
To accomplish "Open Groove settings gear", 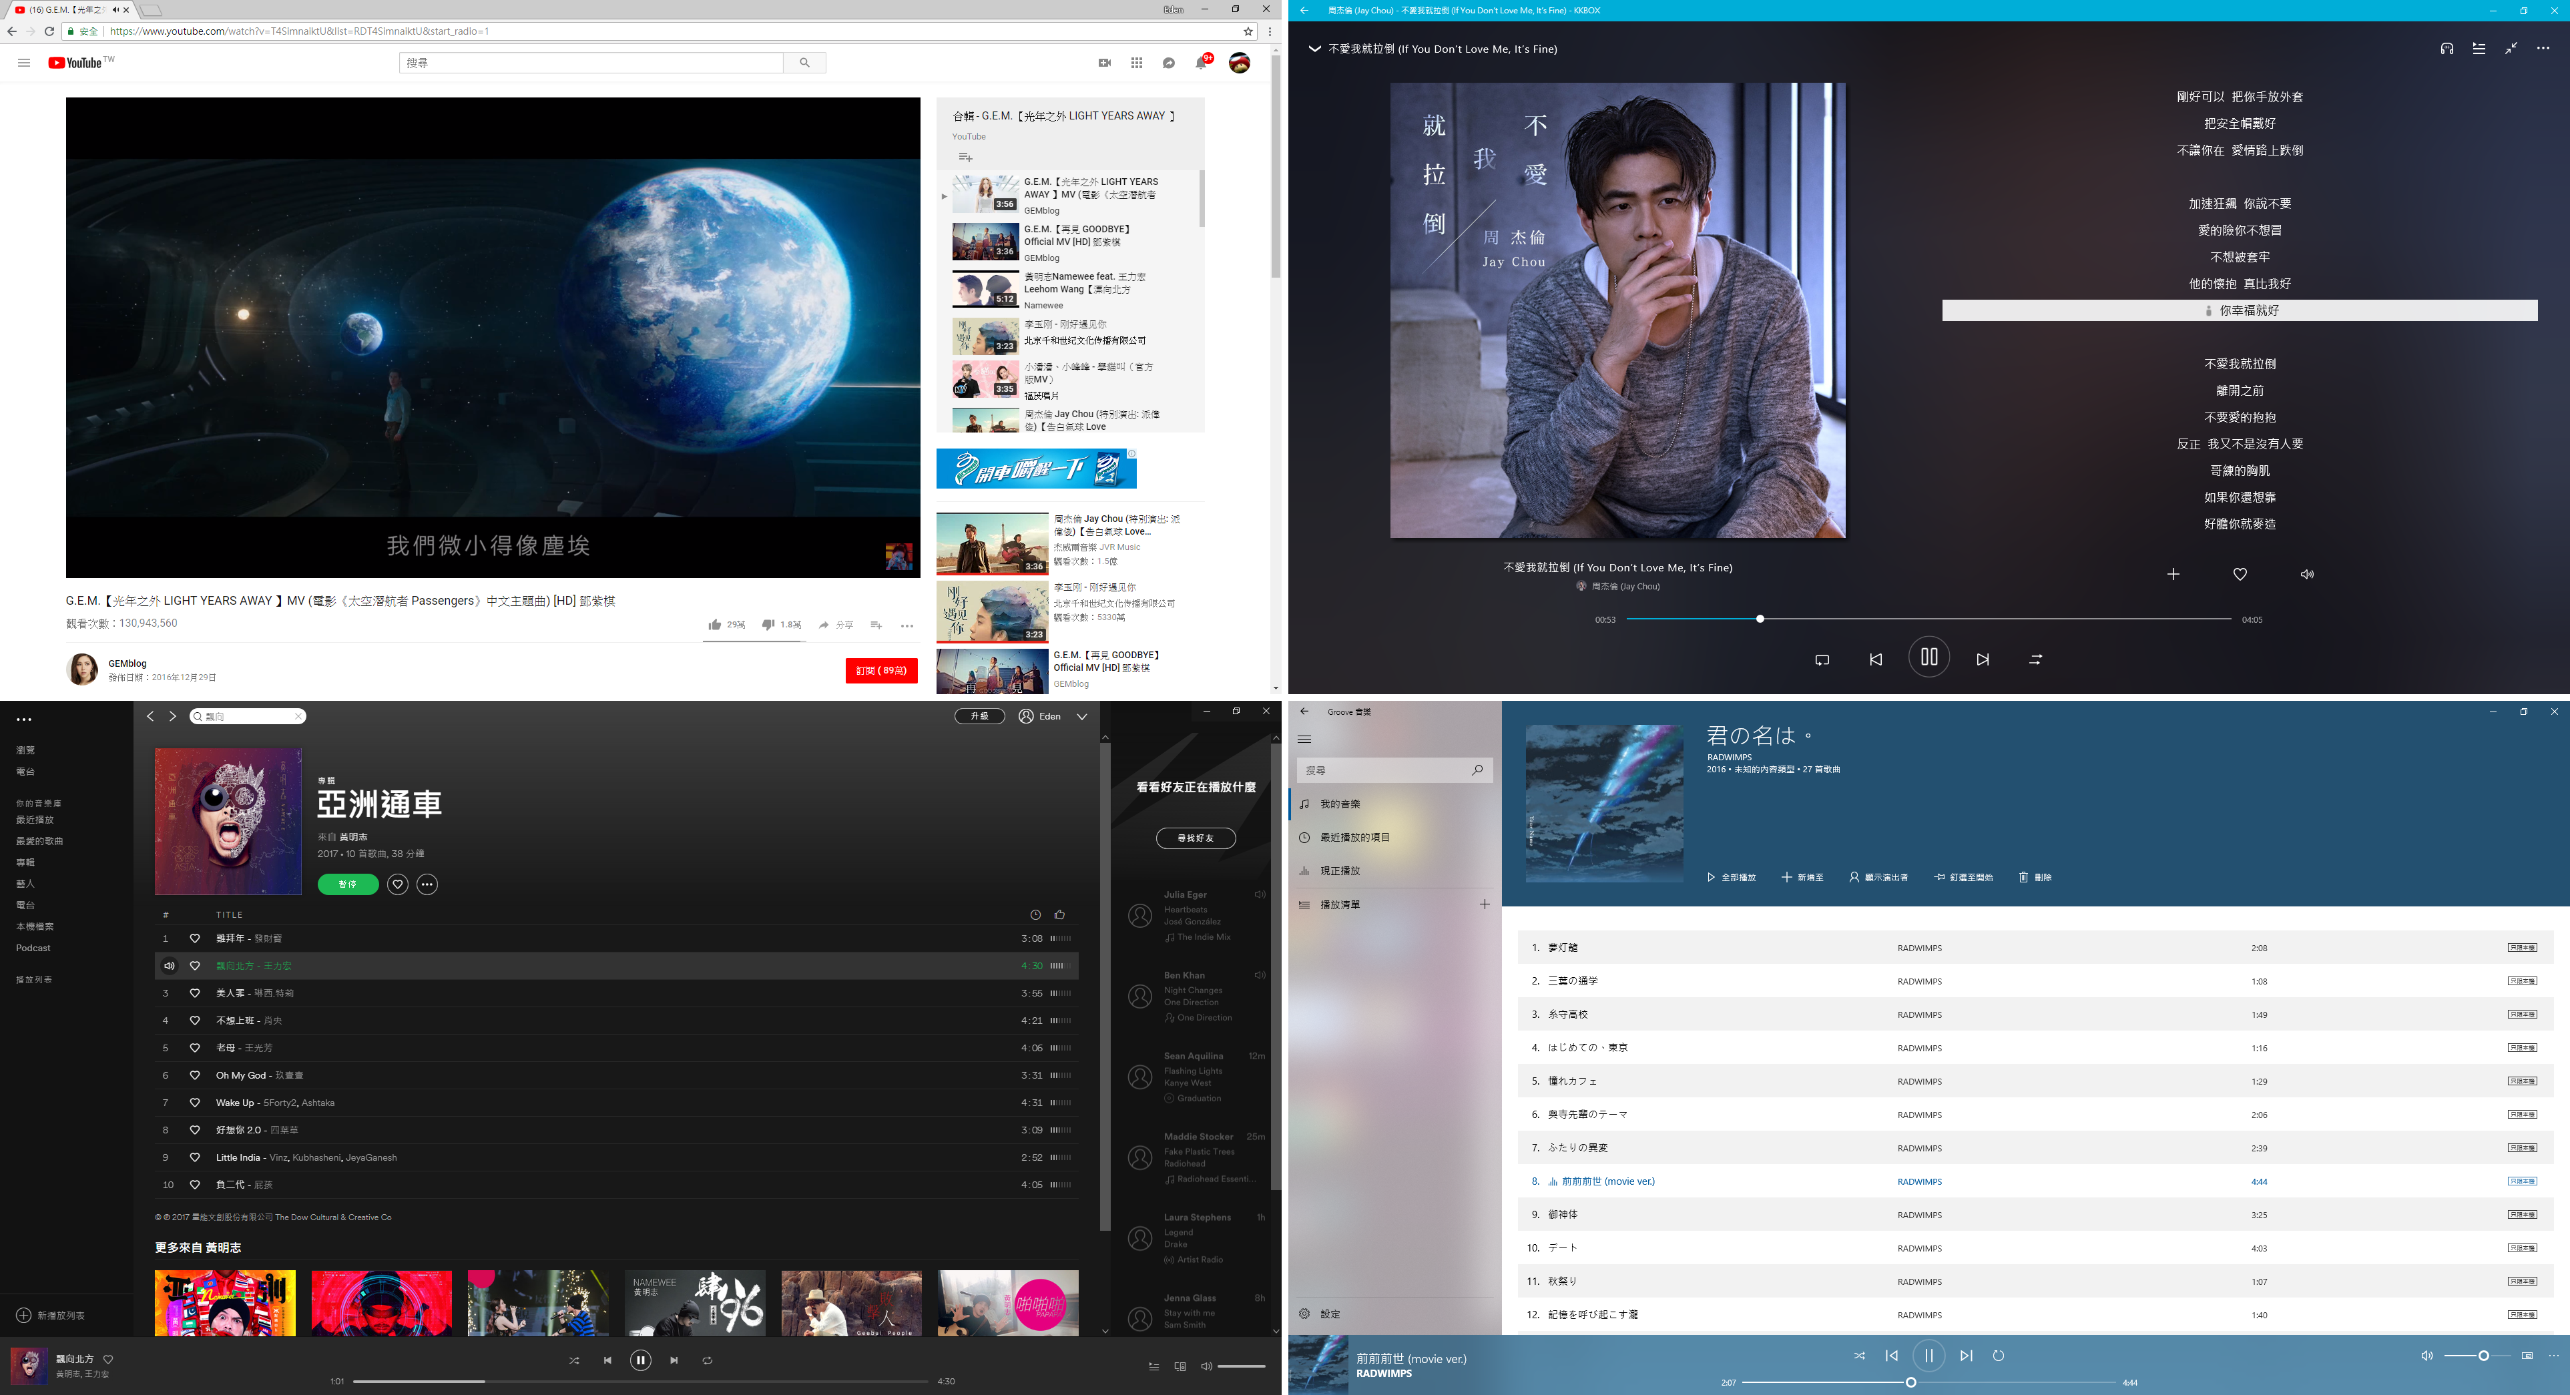I will coord(1304,1314).
